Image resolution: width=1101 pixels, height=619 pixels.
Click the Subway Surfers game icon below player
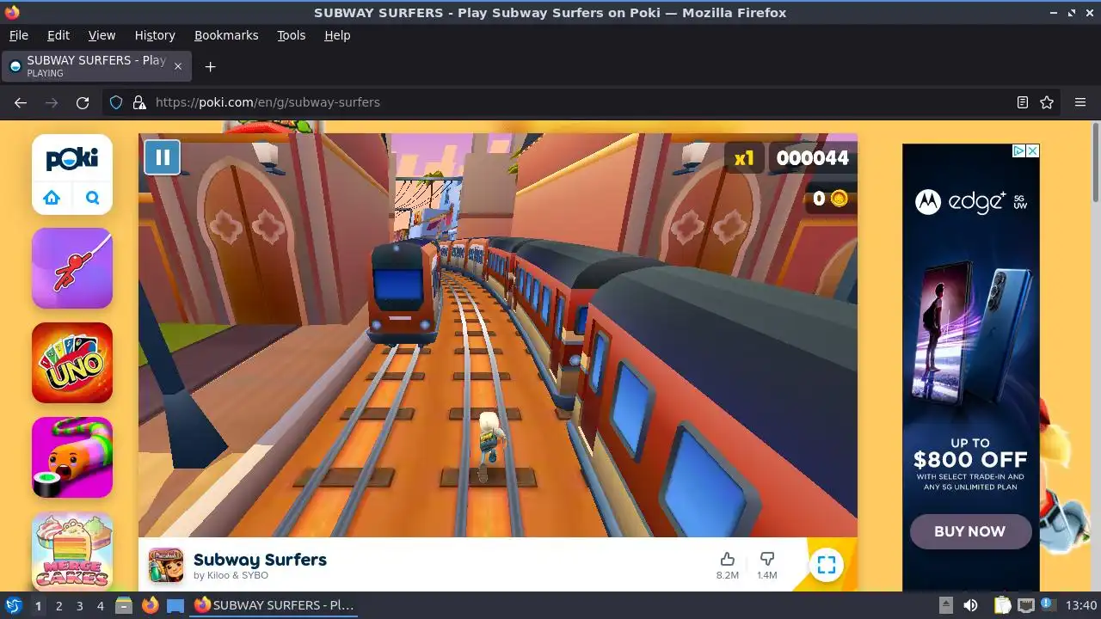point(166,565)
